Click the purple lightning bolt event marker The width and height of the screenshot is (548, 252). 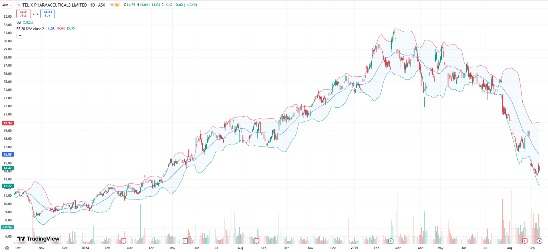(539, 241)
